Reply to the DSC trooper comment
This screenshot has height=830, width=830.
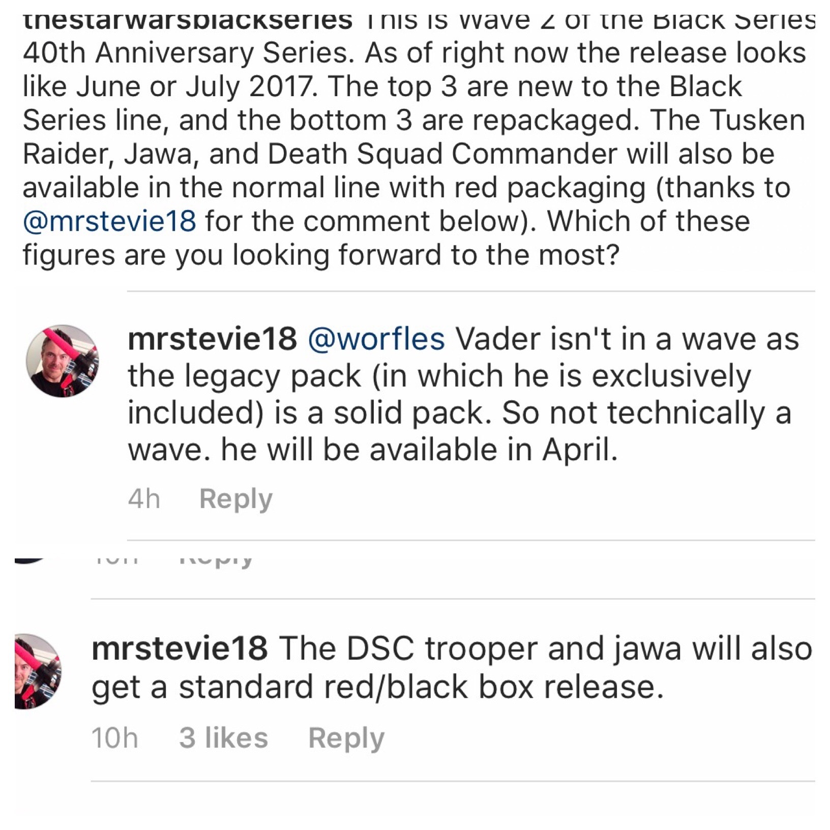click(346, 739)
